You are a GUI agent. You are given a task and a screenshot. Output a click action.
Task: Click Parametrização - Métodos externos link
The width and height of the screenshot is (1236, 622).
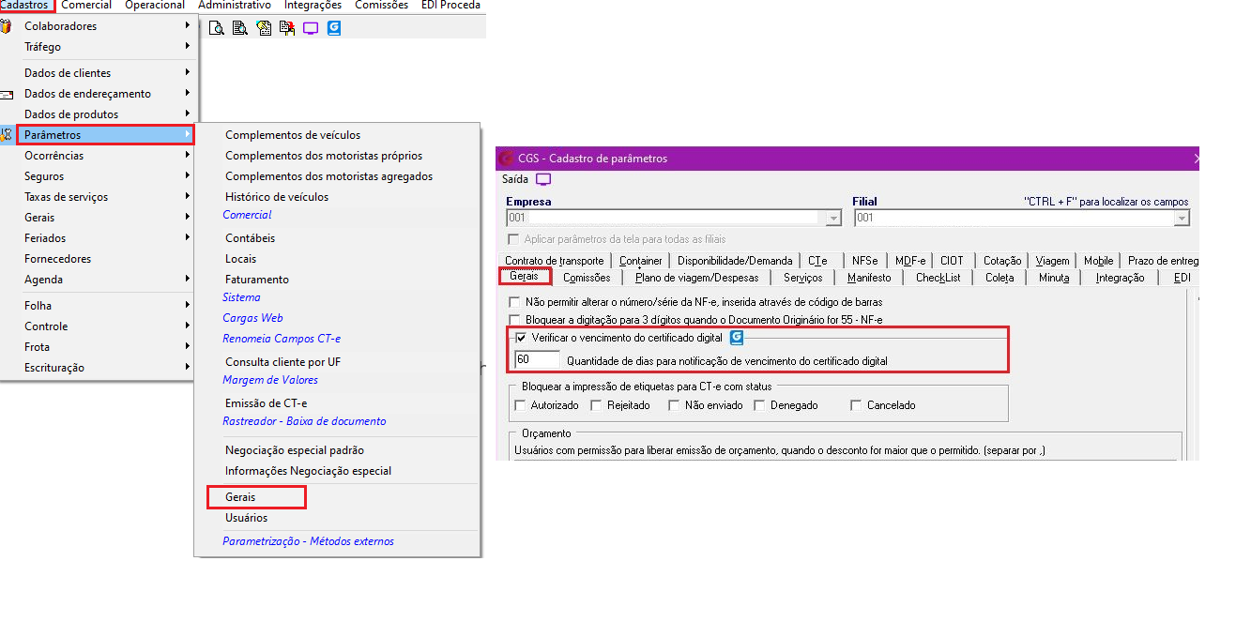tap(308, 541)
